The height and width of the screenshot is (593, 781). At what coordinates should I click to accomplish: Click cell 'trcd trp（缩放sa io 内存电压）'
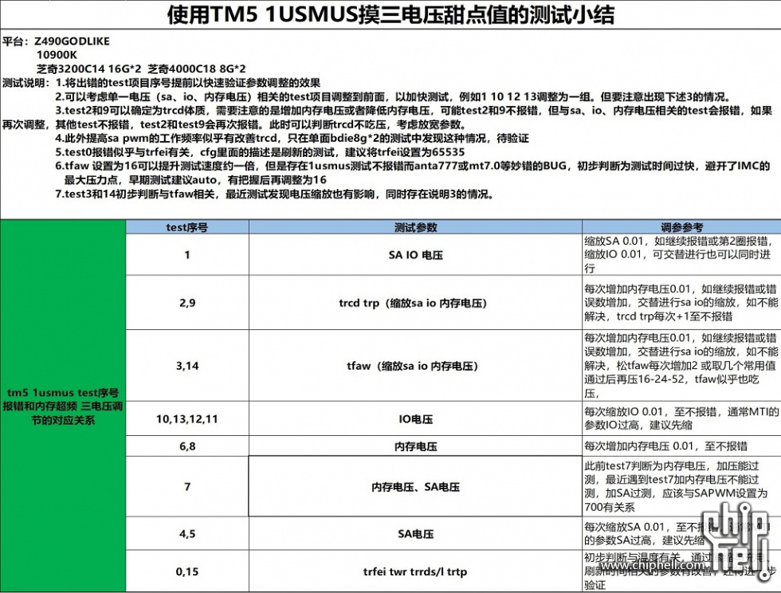(x=415, y=303)
